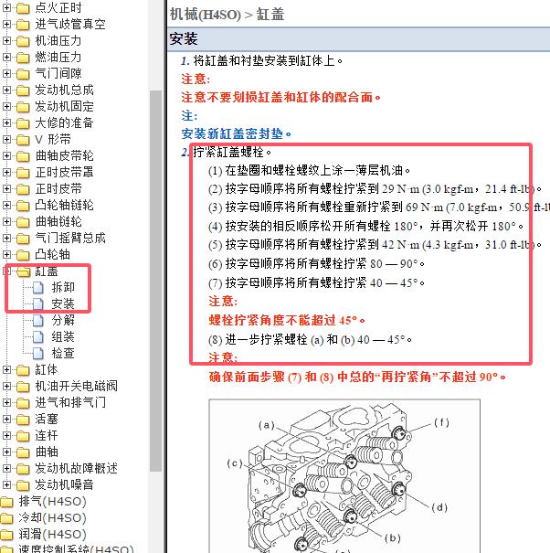Click the blue note 安装新缸盖密封垫
The height and width of the screenshot is (553, 550).
click(237, 133)
